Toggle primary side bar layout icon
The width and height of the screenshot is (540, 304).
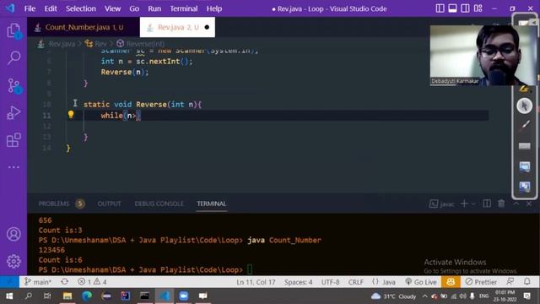click(x=440, y=8)
